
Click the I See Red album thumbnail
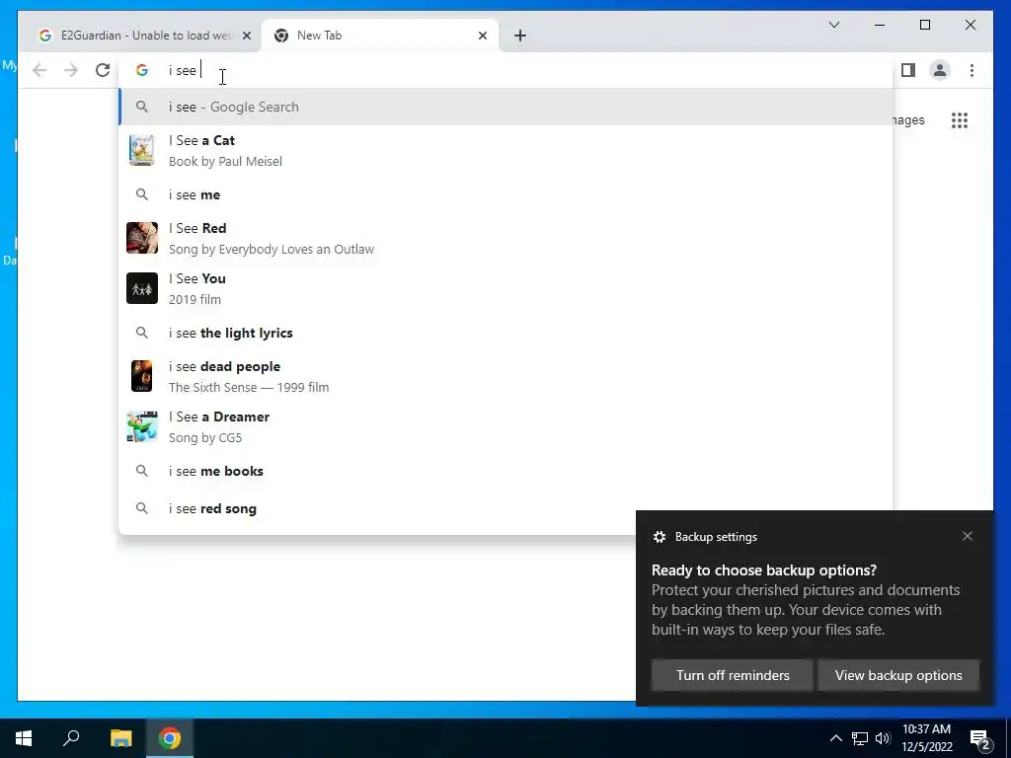[142, 238]
